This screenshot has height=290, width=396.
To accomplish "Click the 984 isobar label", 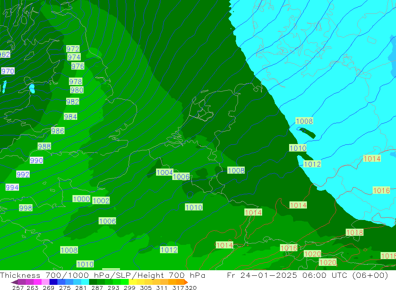I will click(x=70, y=117).
